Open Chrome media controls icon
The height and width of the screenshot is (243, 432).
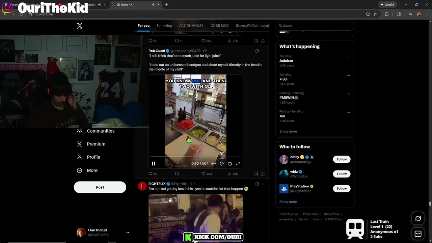pyautogui.click(x=411, y=14)
